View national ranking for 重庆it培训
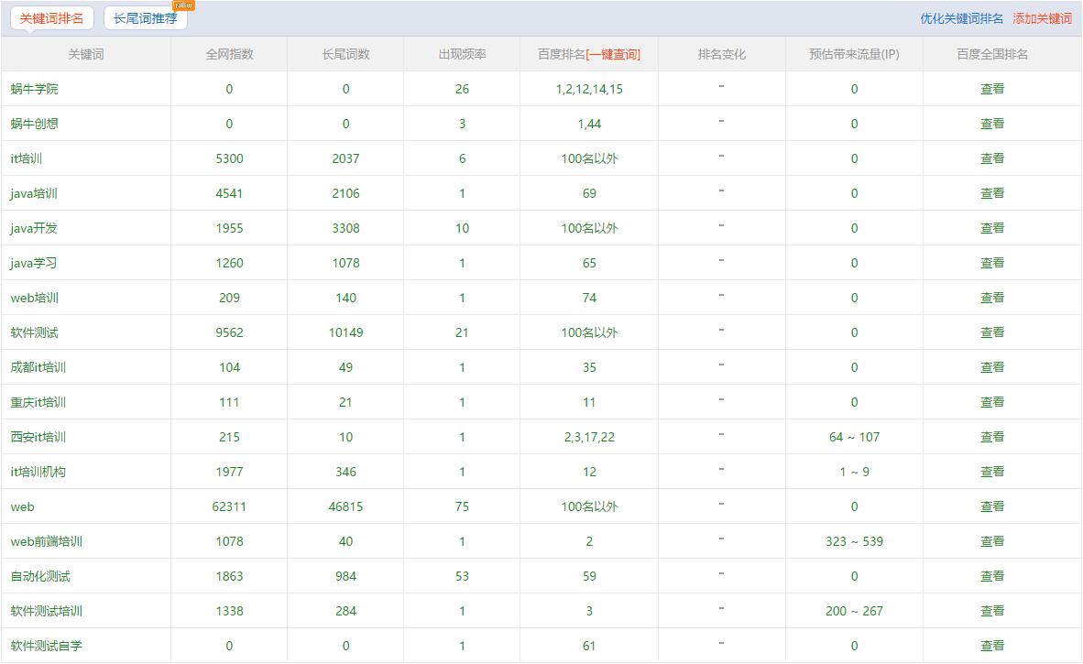1083x664 pixels. point(992,402)
